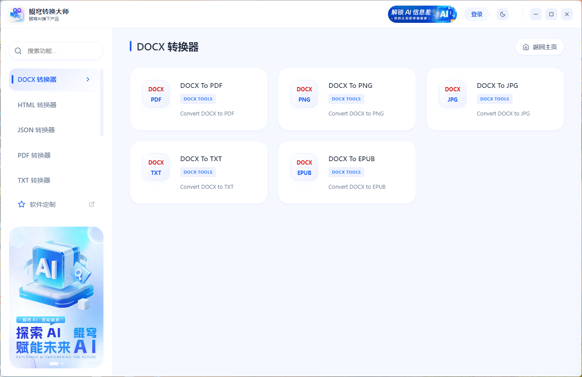
Task: Select the DOCX To EPUB converter icon
Action: tap(304, 167)
